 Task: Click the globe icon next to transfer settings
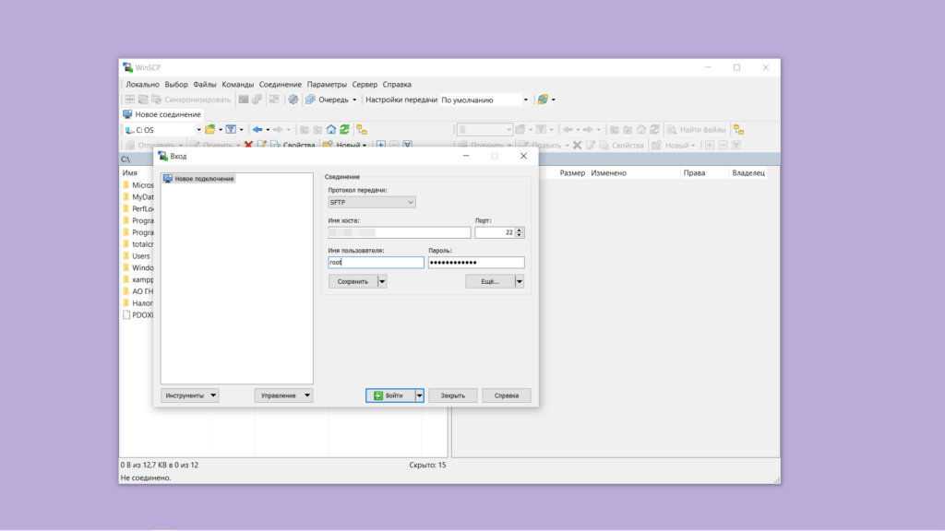pos(544,100)
